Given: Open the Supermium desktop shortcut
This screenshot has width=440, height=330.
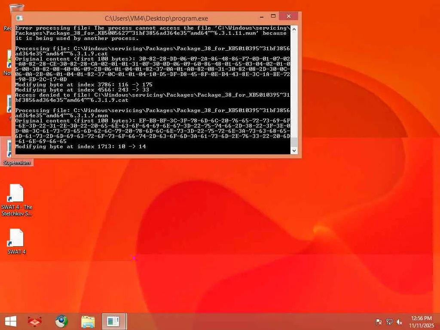Looking at the screenshot, I should pos(17,152).
